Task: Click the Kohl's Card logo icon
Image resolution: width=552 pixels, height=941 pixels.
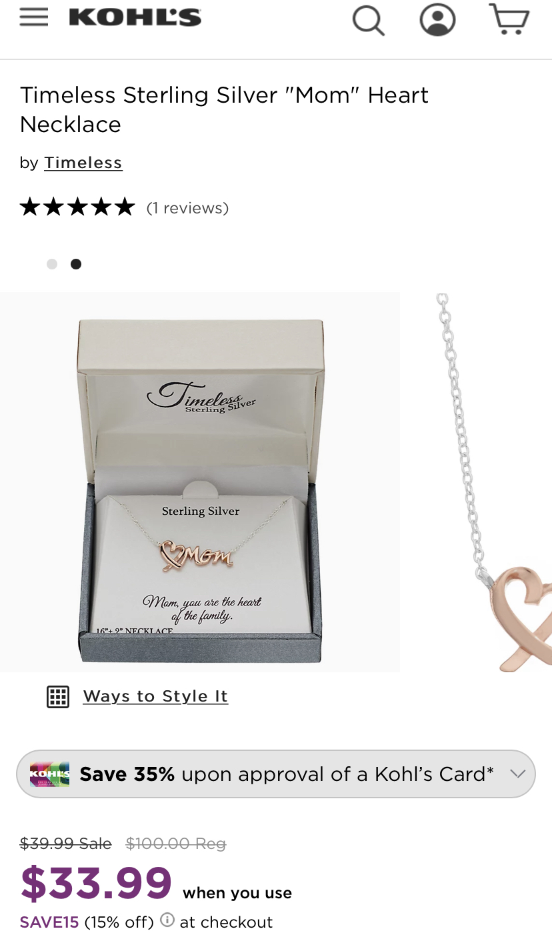Action: [50, 774]
